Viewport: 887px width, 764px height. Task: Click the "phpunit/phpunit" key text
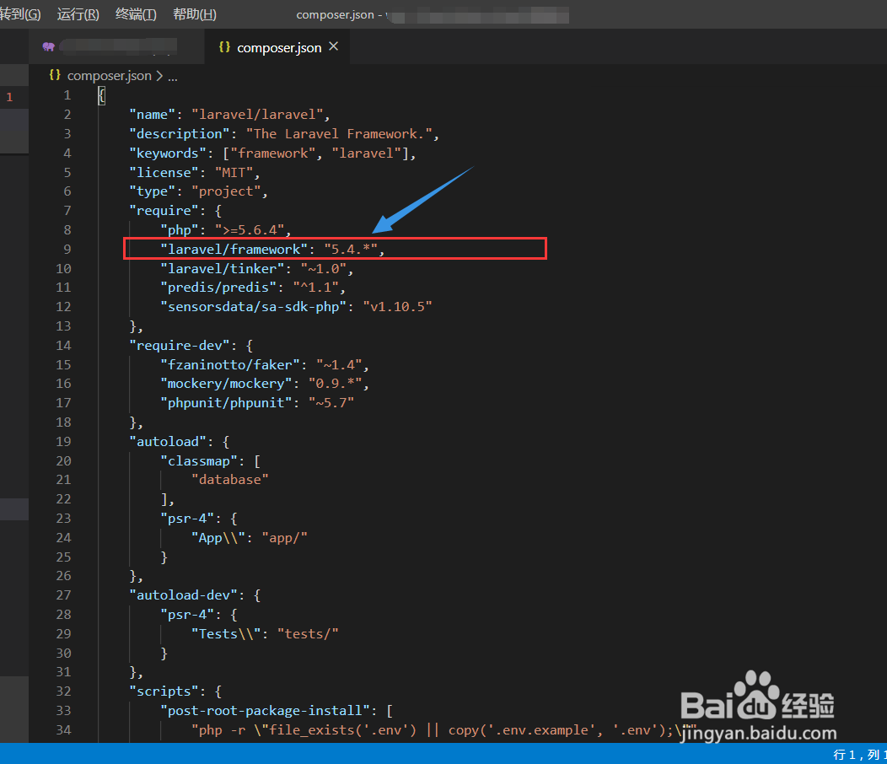coord(226,403)
